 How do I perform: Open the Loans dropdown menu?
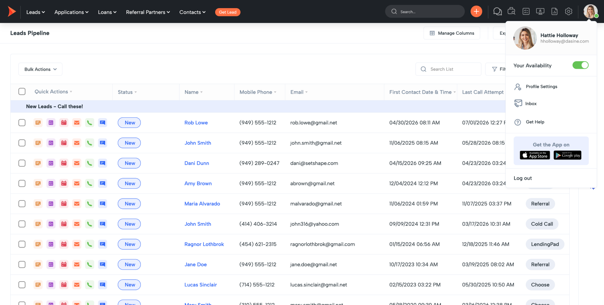(107, 12)
